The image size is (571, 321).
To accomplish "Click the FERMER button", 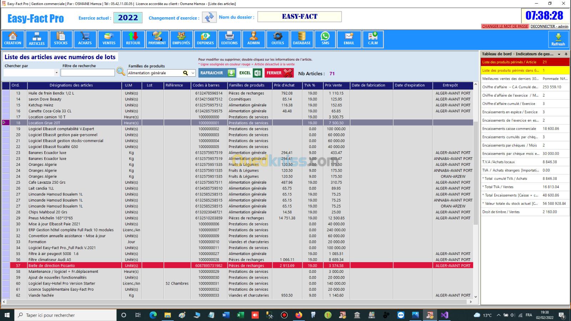I will (x=279, y=73).
